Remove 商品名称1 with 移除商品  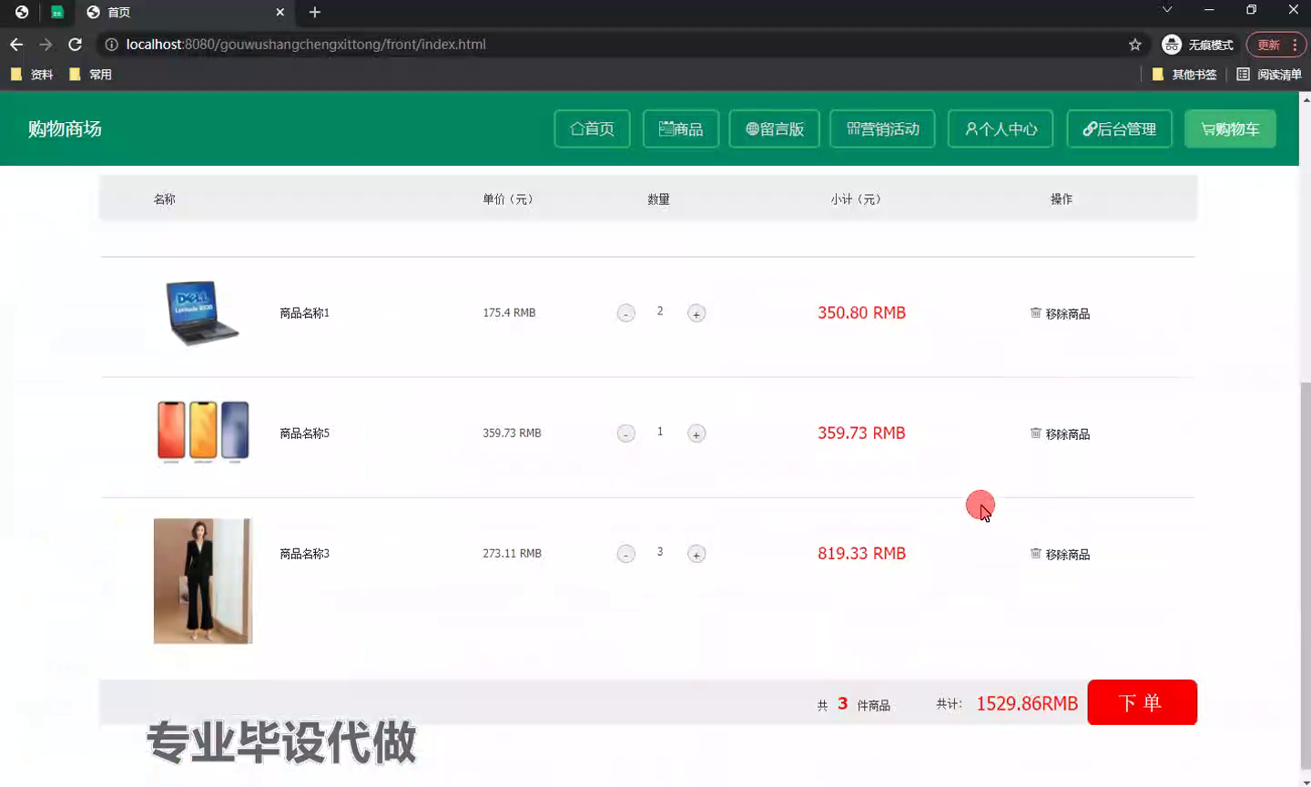[1060, 313]
